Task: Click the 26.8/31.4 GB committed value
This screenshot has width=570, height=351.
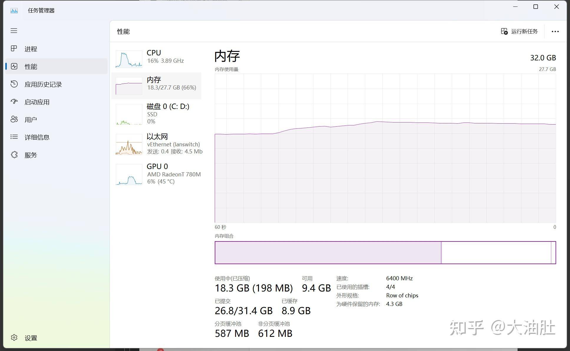Action: (244, 311)
